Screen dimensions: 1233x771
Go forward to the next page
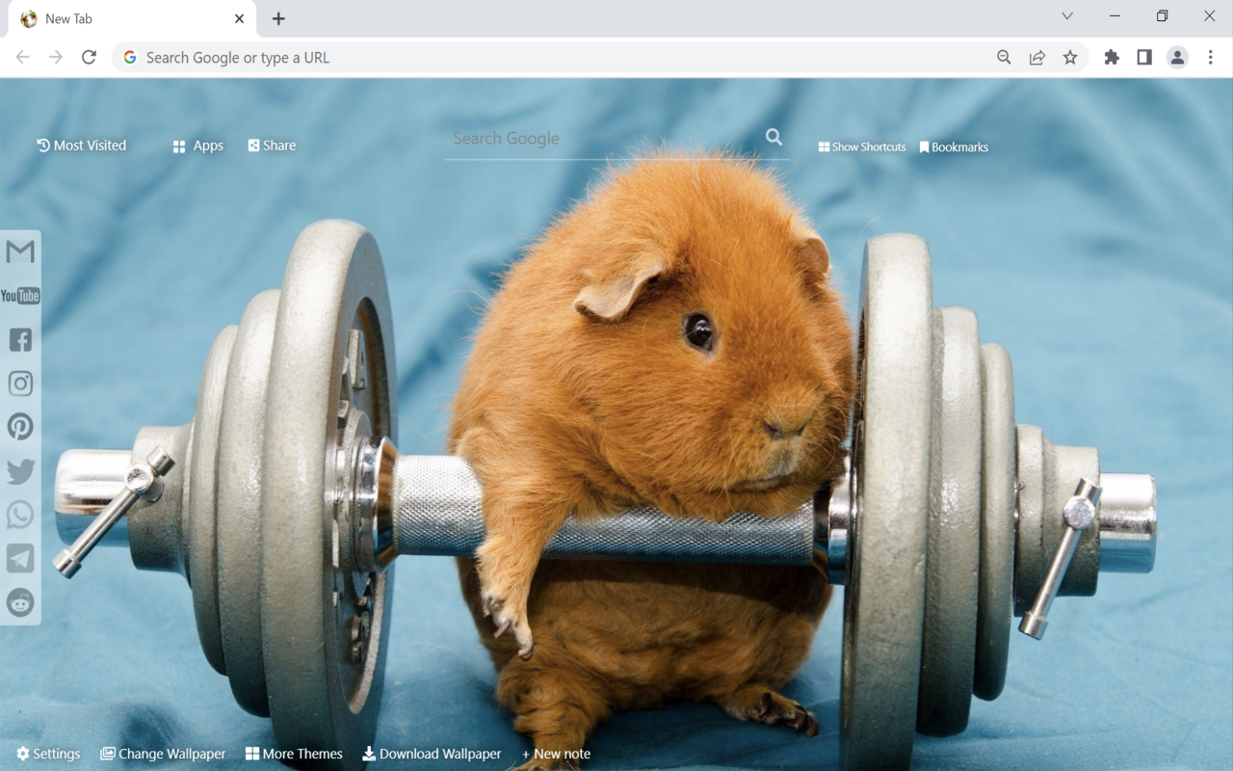56,58
